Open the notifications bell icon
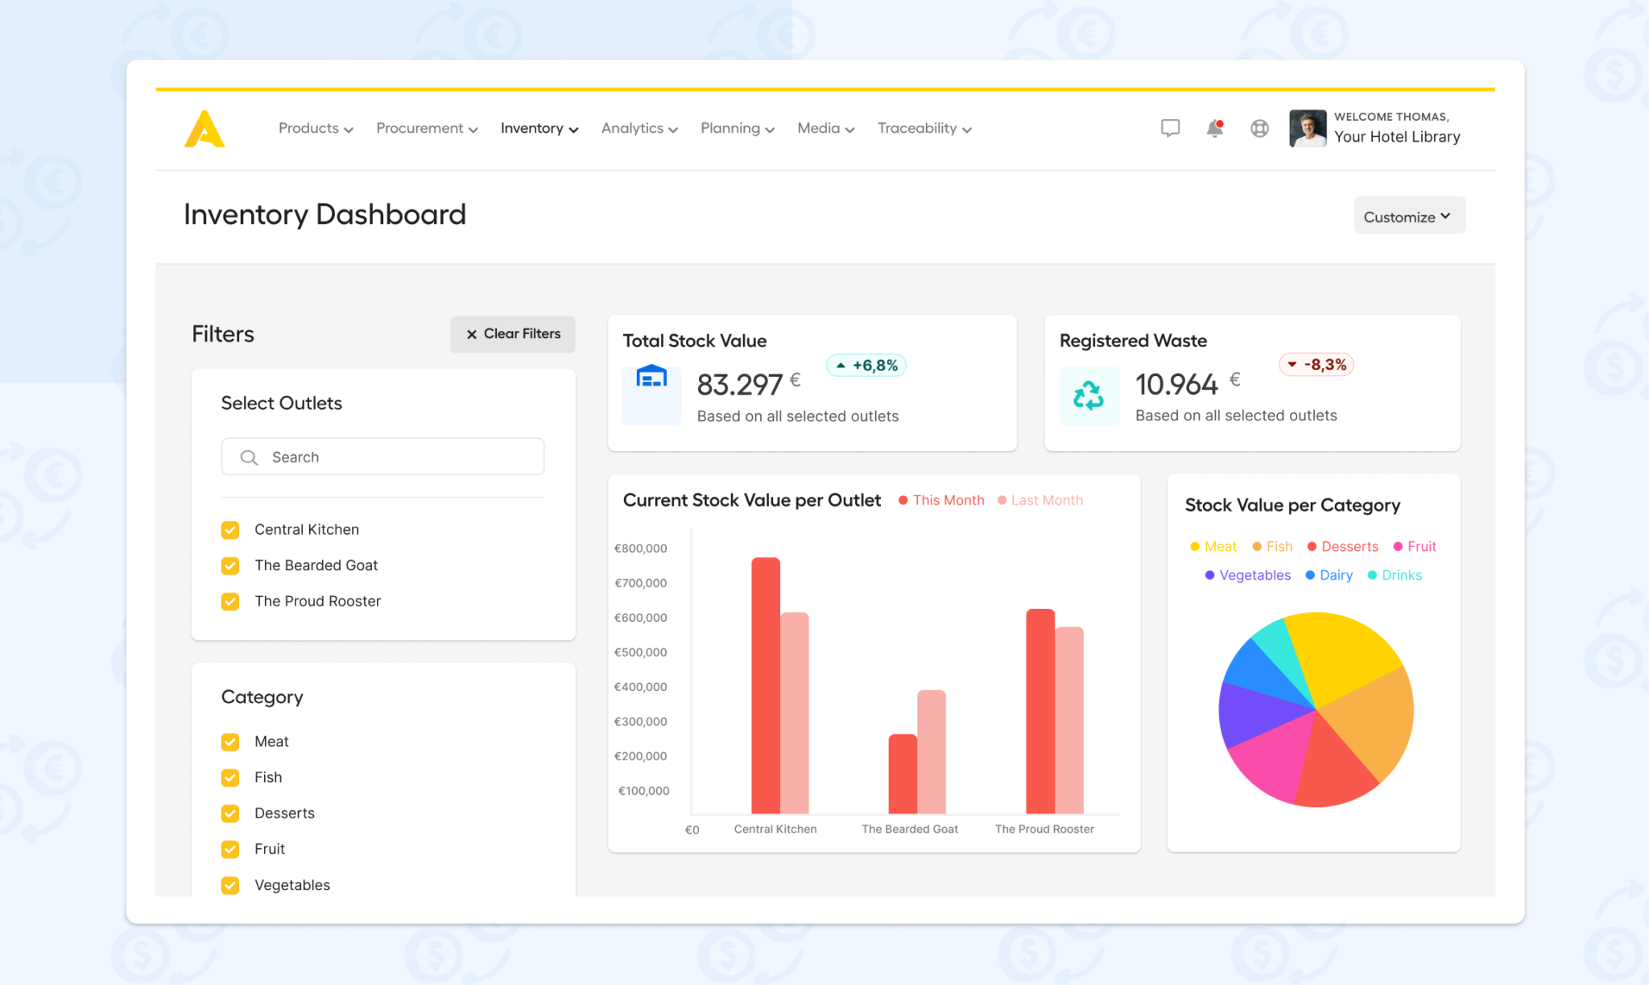Image resolution: width=1649 pixels, height=985 pixels. click(x=1214, y=128)
